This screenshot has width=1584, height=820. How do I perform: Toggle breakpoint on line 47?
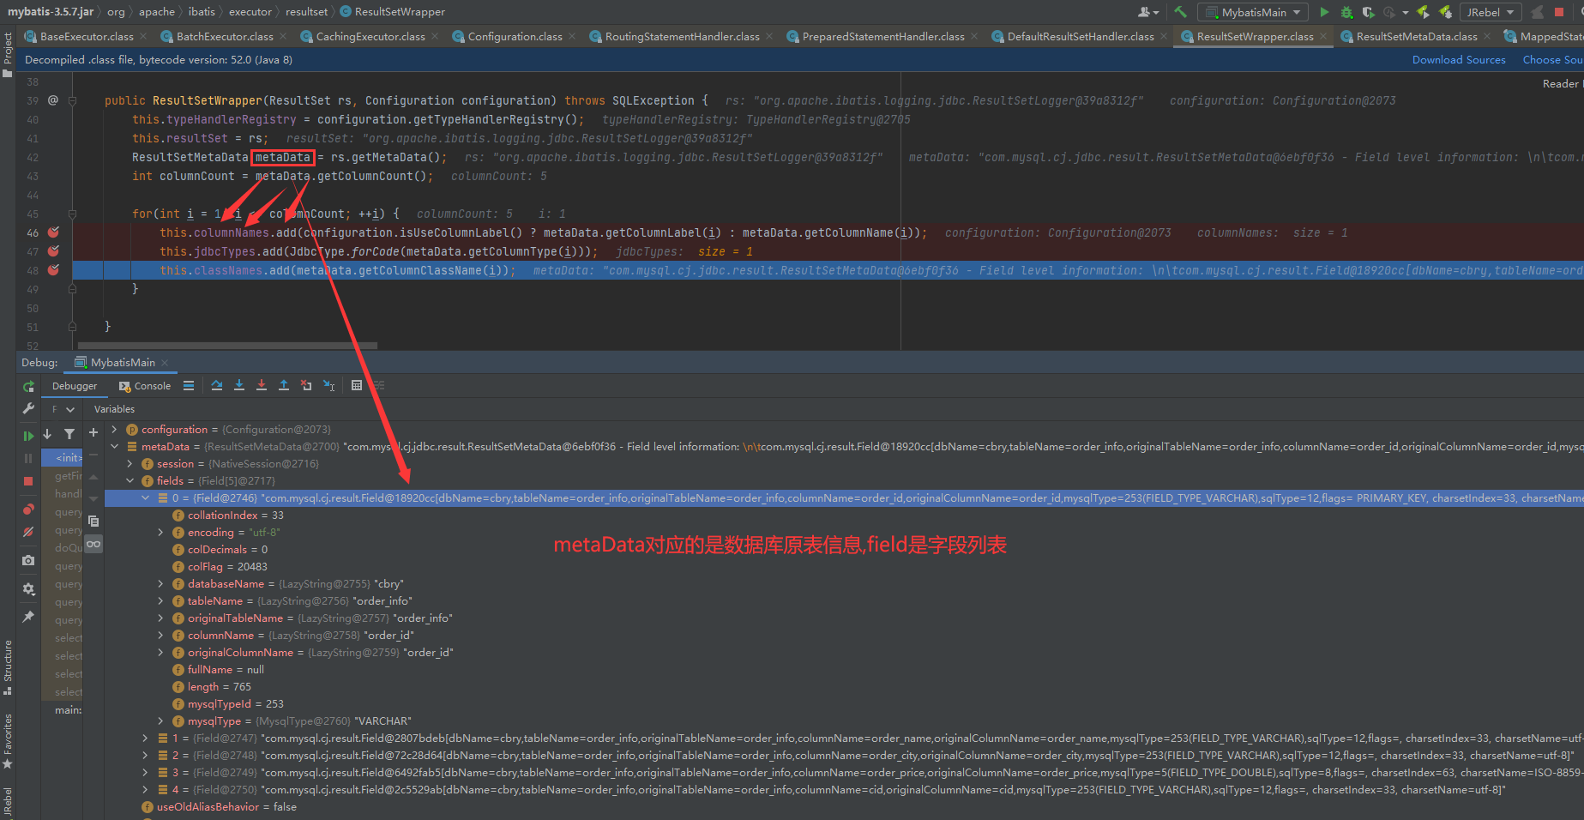coord(53,251)
